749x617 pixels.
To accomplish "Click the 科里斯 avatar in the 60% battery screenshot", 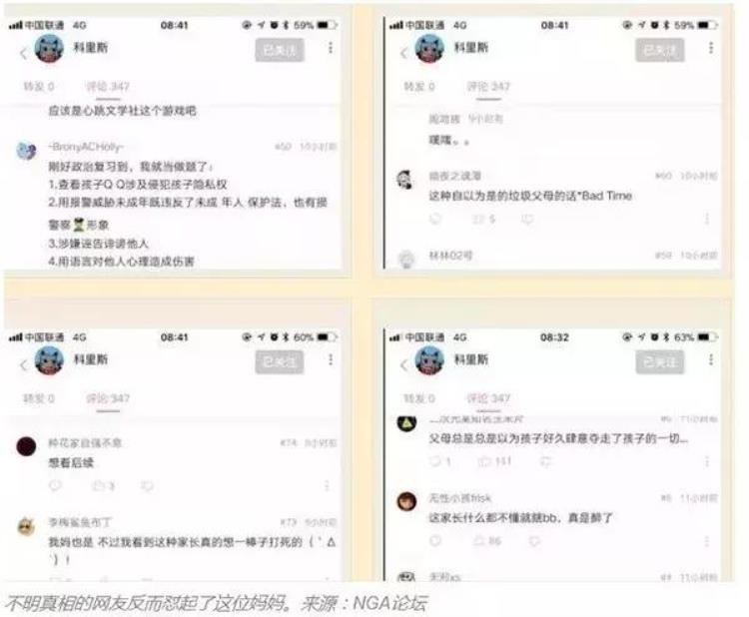I will (x=49, y=360).
